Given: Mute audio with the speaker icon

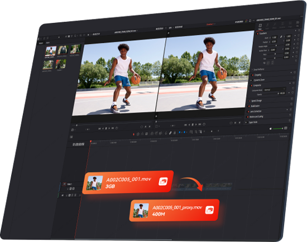Looking at the screenshot, I should pos(271,129).
